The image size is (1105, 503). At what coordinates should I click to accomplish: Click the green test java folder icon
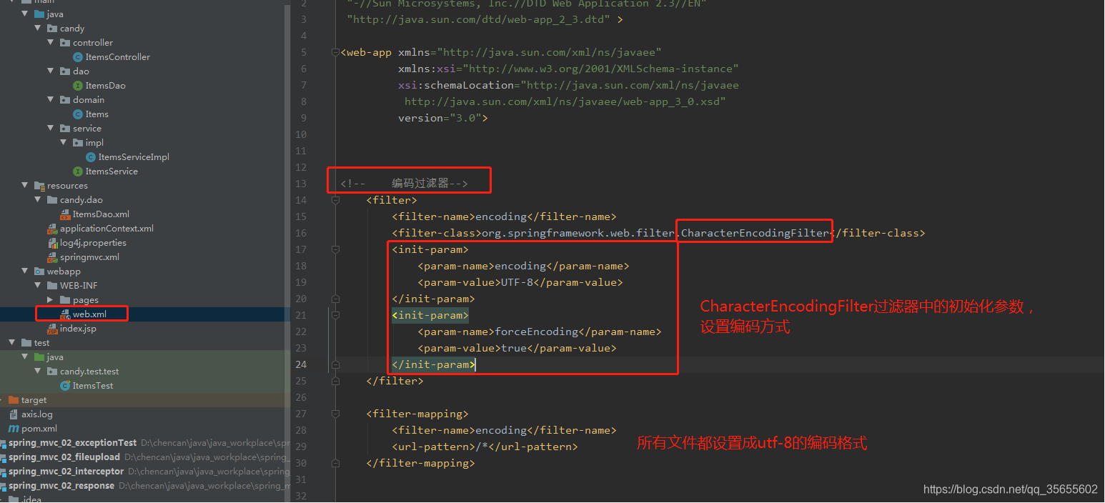39,357
